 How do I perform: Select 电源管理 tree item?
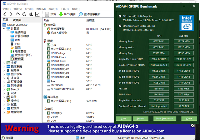(18, 51)
